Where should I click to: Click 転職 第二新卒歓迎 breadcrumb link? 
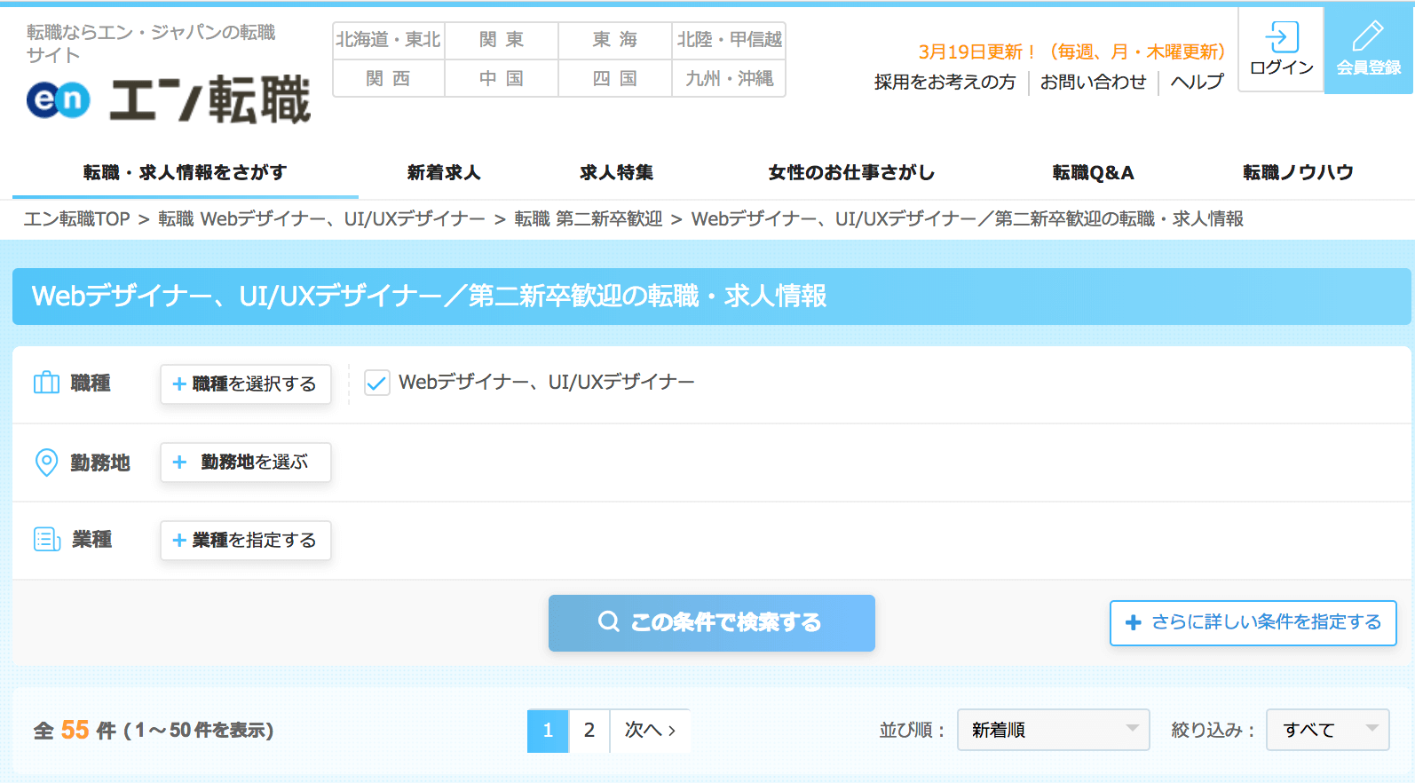click(589, 218)
